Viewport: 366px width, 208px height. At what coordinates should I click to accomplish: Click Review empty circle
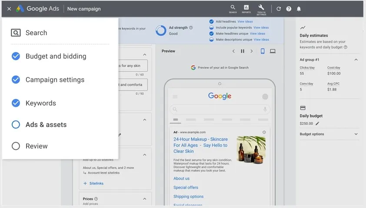(x=16, y=146)
